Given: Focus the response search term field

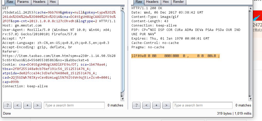Looking at the screenshot, I should click(x=203, y=105).
